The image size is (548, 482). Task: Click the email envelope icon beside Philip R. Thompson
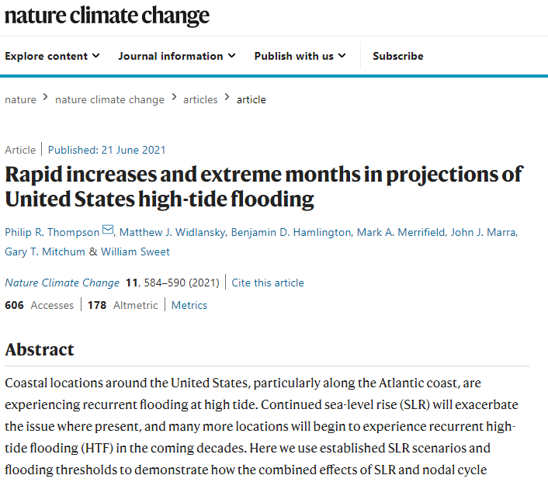click(x=108, y=230)
